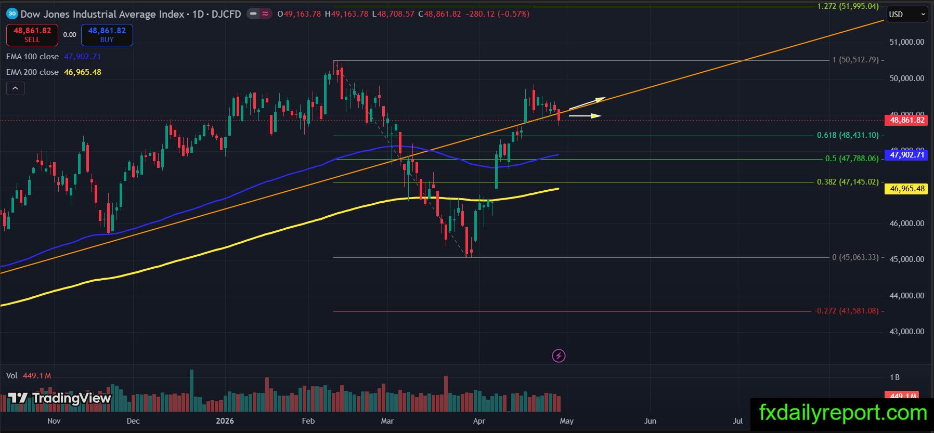Collapse the indicator legend with the chevron
The height and width of the screenshot is (433, 934).
pos(16,88)
